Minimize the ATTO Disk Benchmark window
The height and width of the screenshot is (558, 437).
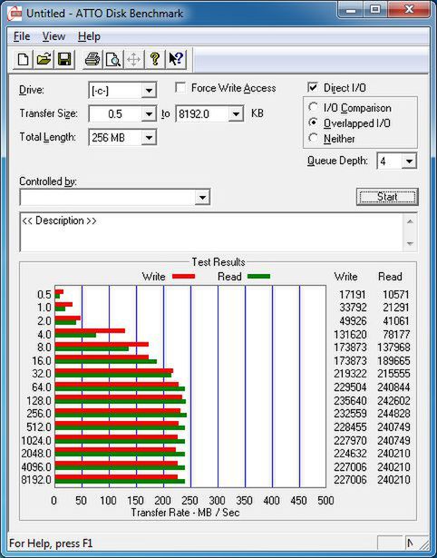tap(350, 10)
